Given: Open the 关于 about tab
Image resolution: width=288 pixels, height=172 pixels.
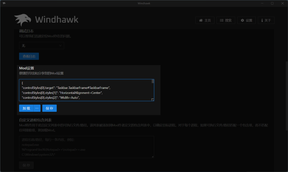Looking at the screenshot, I should pyautogui.click(x=266, y=20).
